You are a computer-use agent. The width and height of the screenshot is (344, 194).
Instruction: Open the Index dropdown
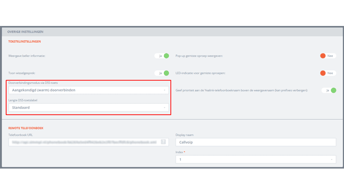pyautogui.click(x=256, y=159)
